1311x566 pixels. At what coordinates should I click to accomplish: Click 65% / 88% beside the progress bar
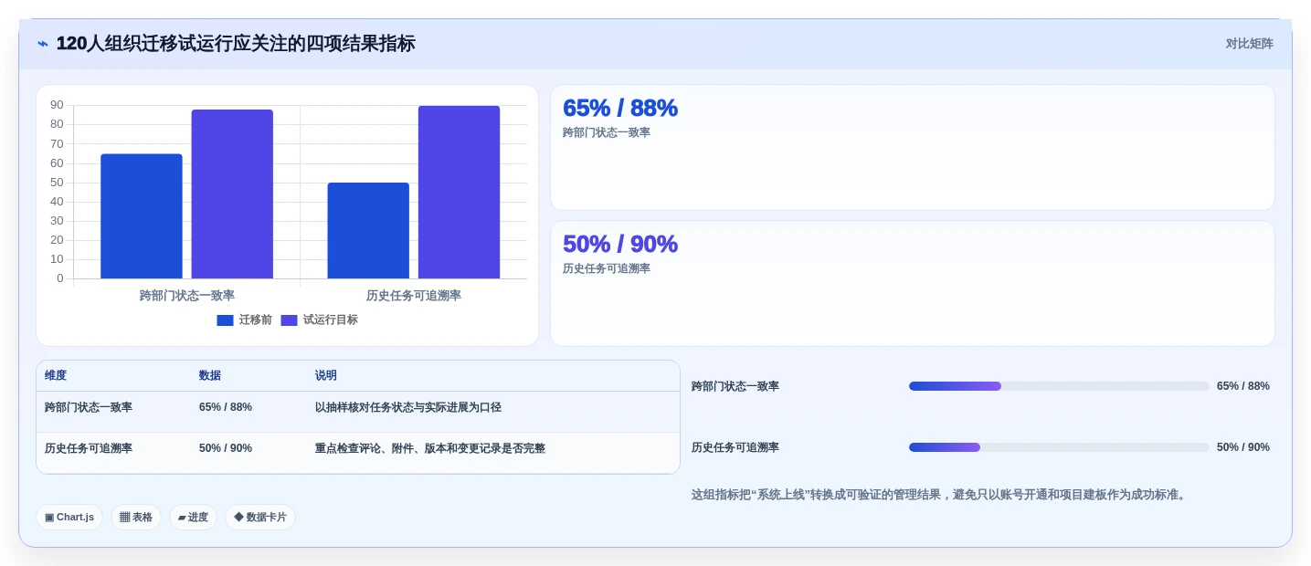pyautogui.click(x=1243, y=386)
